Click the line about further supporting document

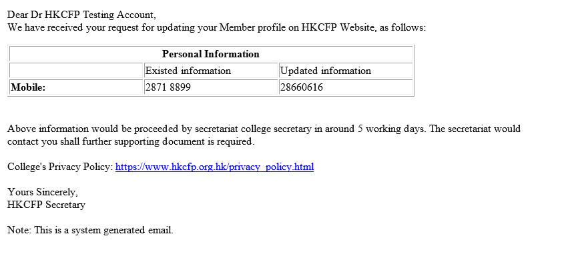pyautogui.click(x=131, y=141)
